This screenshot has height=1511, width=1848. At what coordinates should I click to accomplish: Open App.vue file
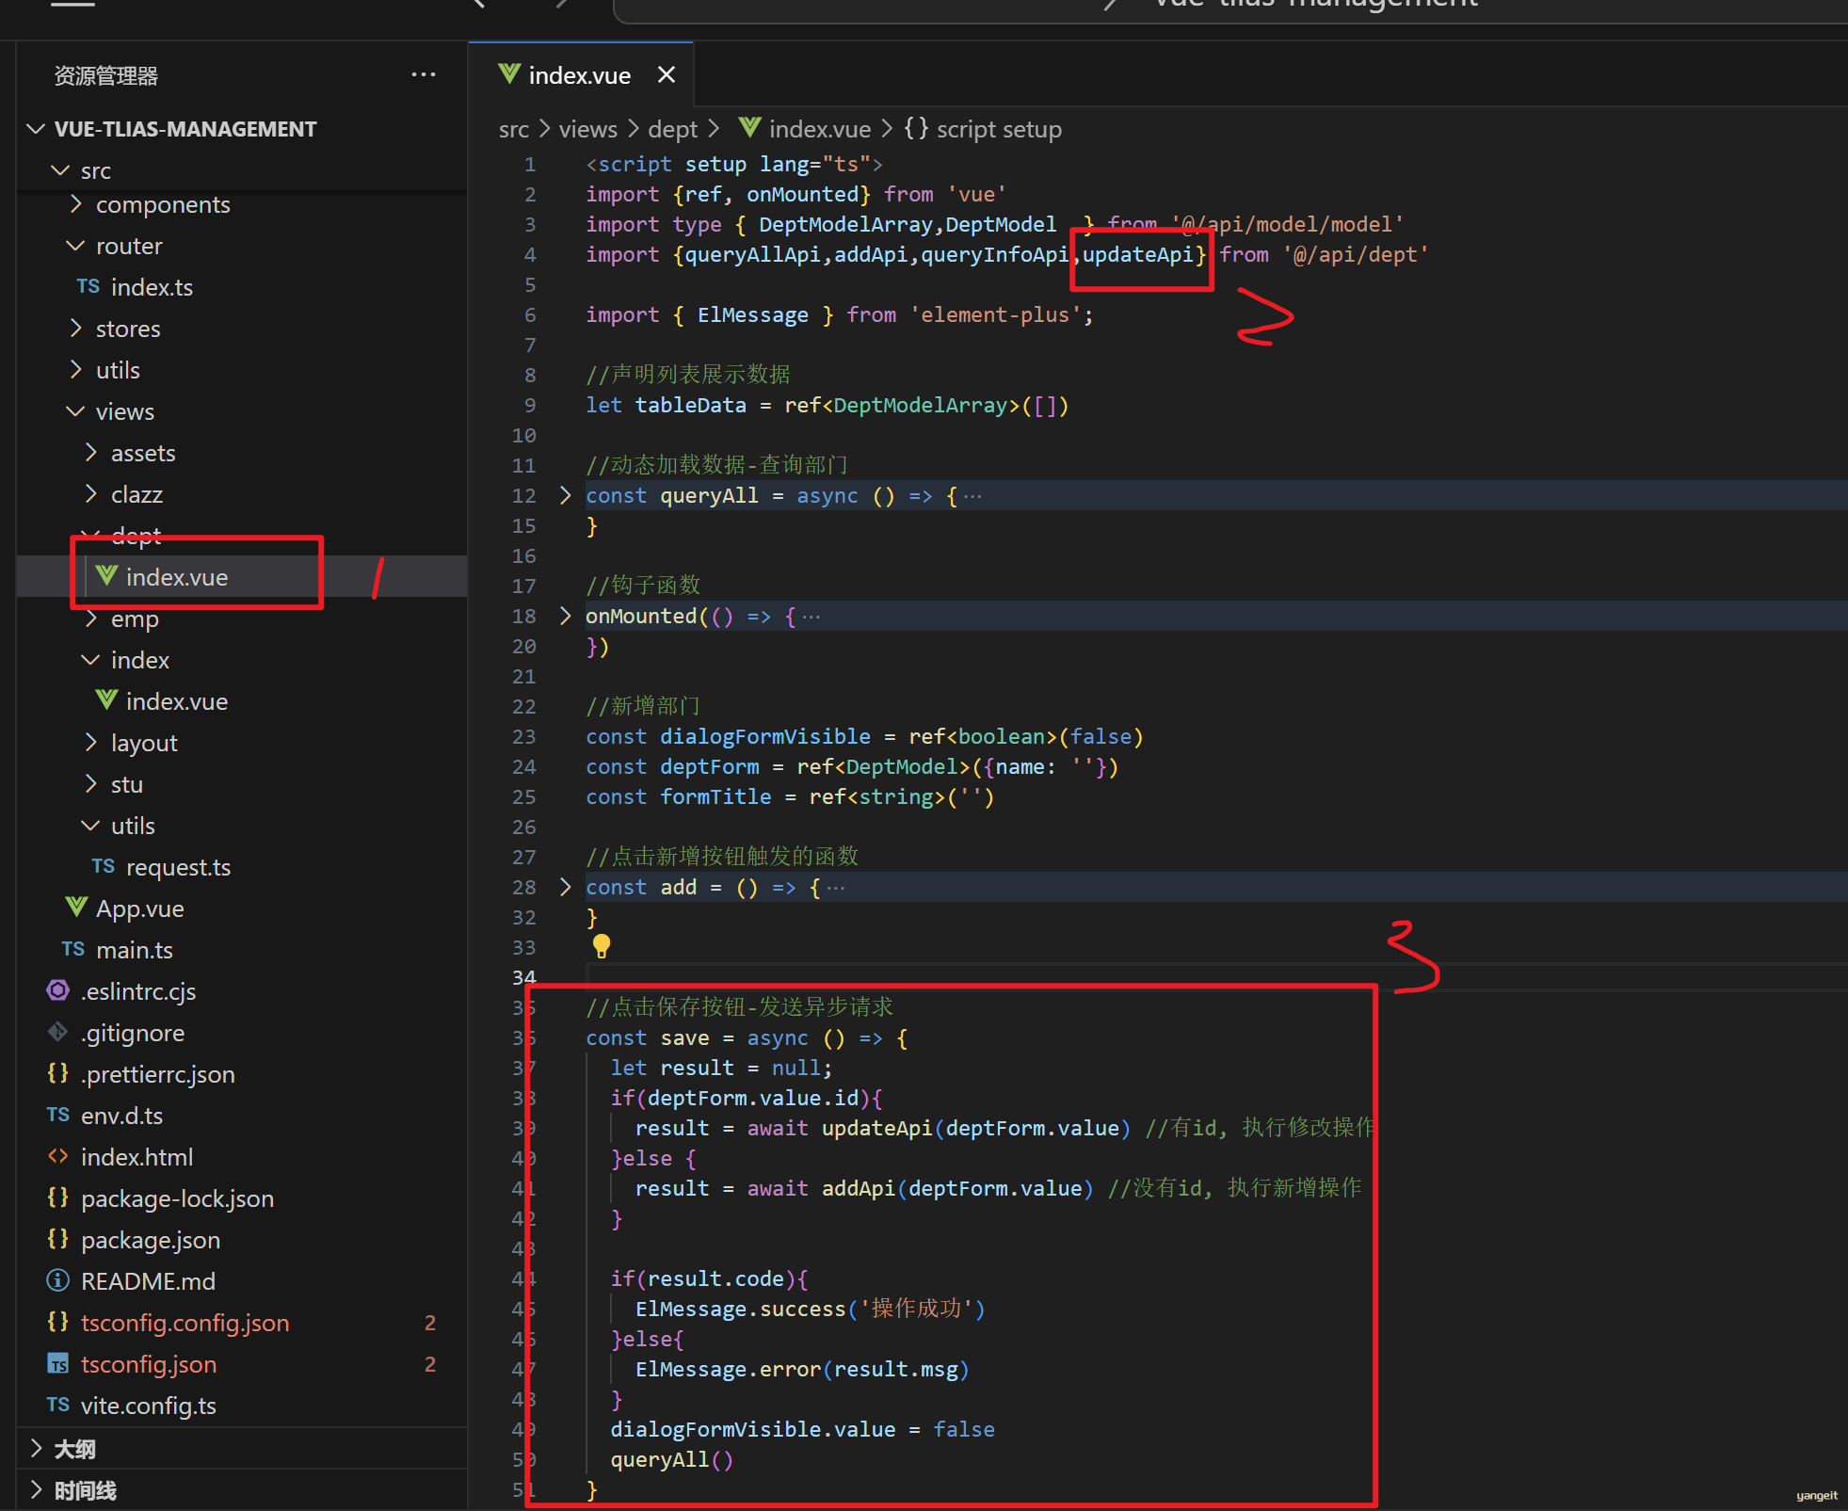pos(139,908)
